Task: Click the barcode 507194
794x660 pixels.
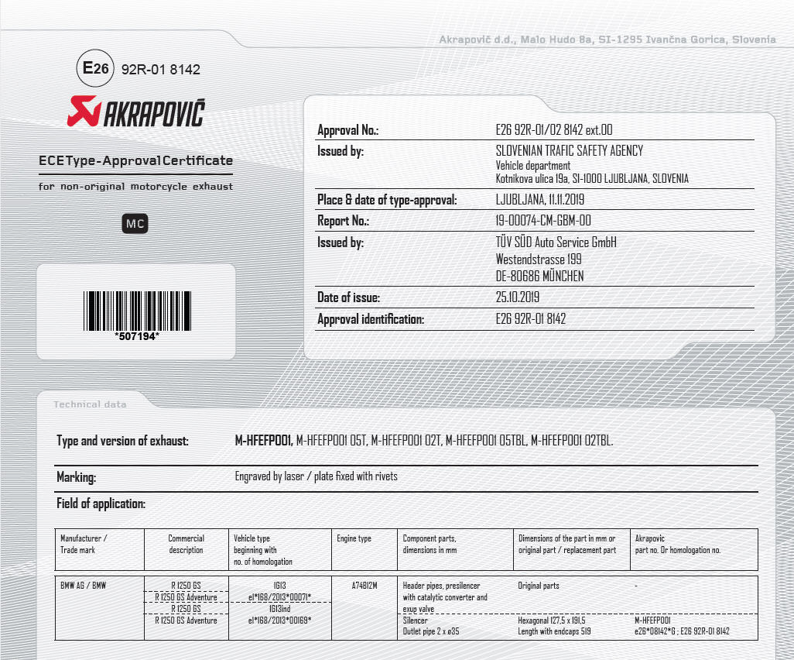Action: tap(137, 316)
